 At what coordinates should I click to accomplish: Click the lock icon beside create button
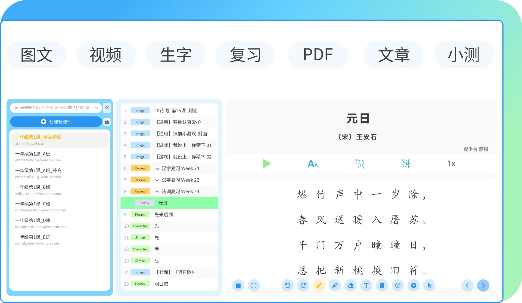(x=107, y=122)
